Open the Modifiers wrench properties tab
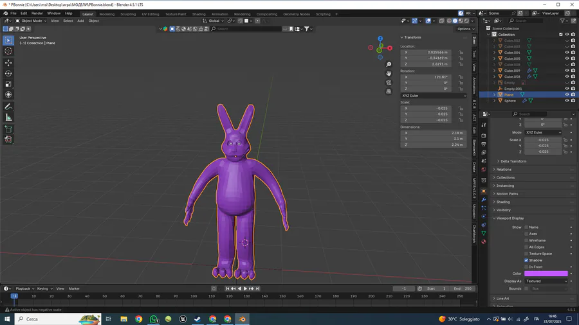This screenshot has height=325, width=579. (x=484, y=199)
